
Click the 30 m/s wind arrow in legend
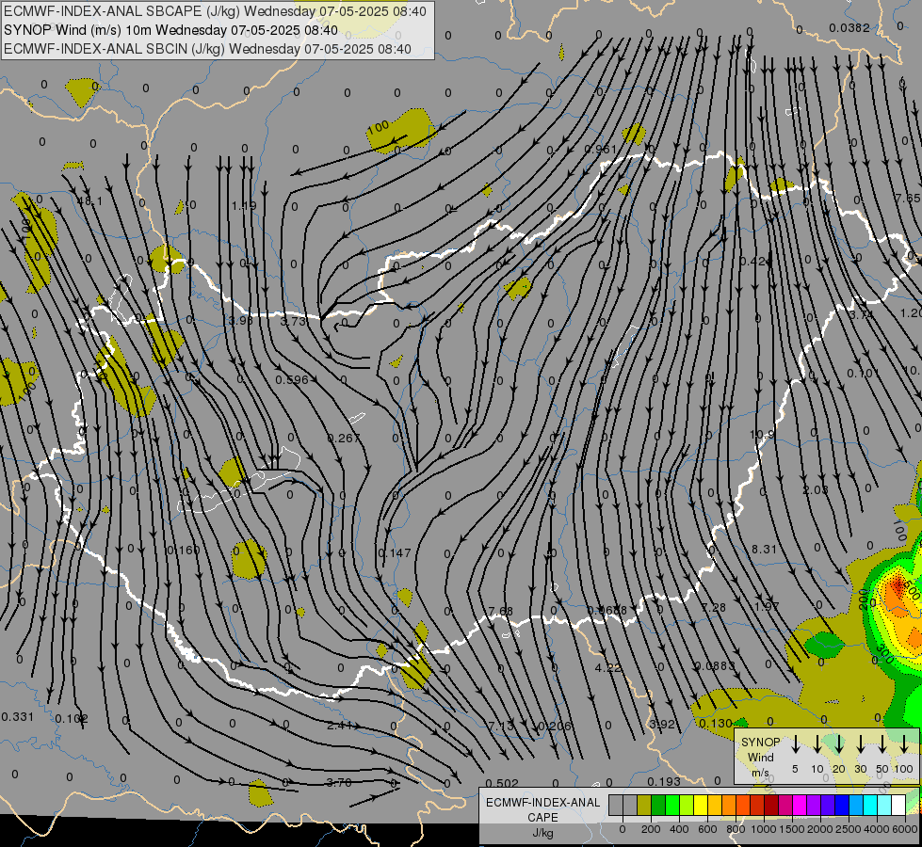[860, 744]
